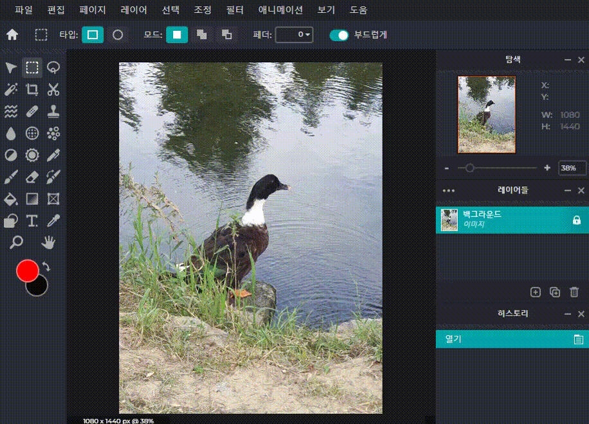Select the Hand pan tool

(48, 242)
